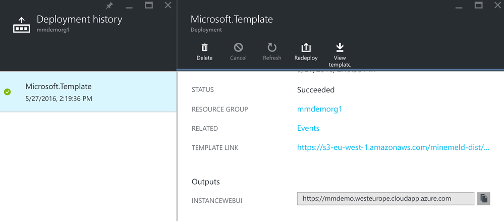
Task: Click the Refresh icon
Action: point(272,47)
